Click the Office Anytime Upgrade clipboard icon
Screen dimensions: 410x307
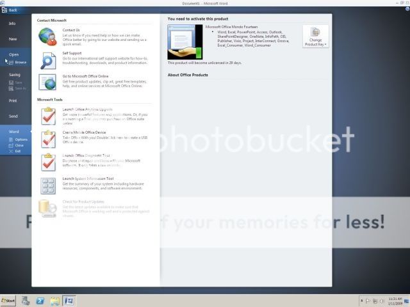point(48,116)
